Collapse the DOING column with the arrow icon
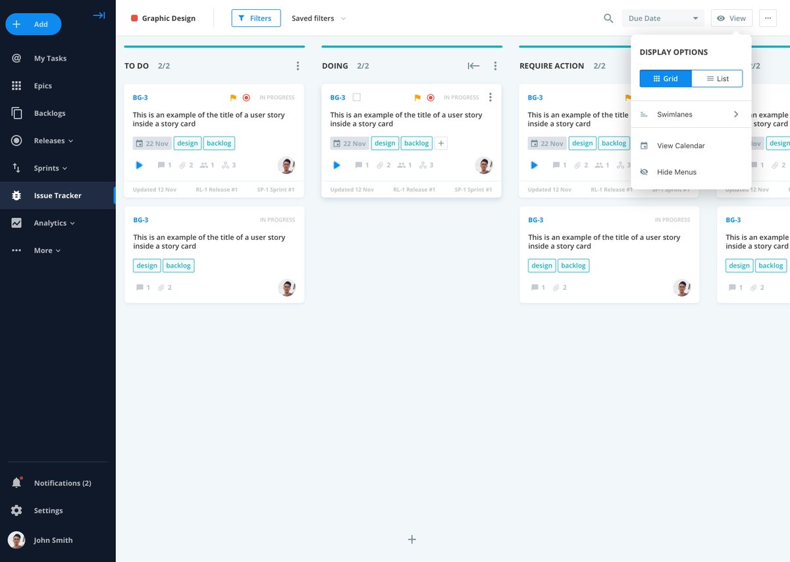Viewport: 790px width, 562px height. click(473, 66)
